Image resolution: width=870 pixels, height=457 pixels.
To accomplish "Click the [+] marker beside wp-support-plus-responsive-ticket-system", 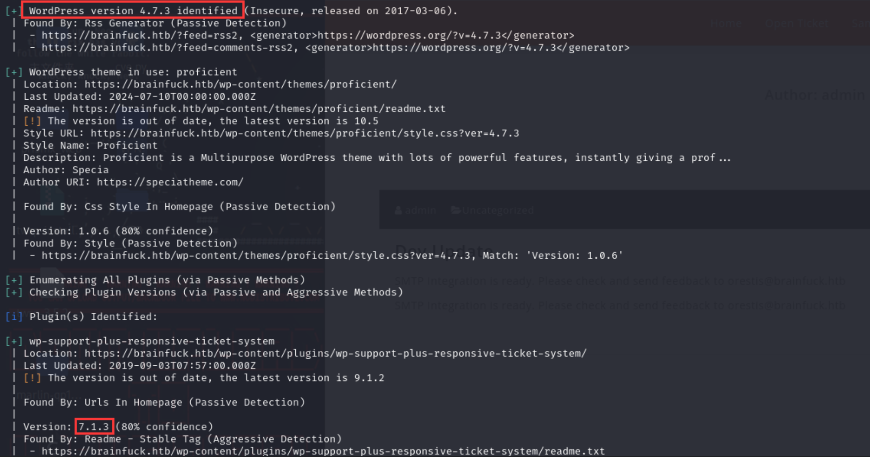I will click(x=14, y=342).
